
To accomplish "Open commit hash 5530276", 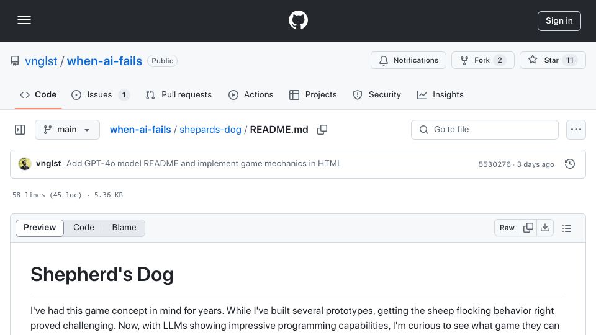I will point(495,164).
